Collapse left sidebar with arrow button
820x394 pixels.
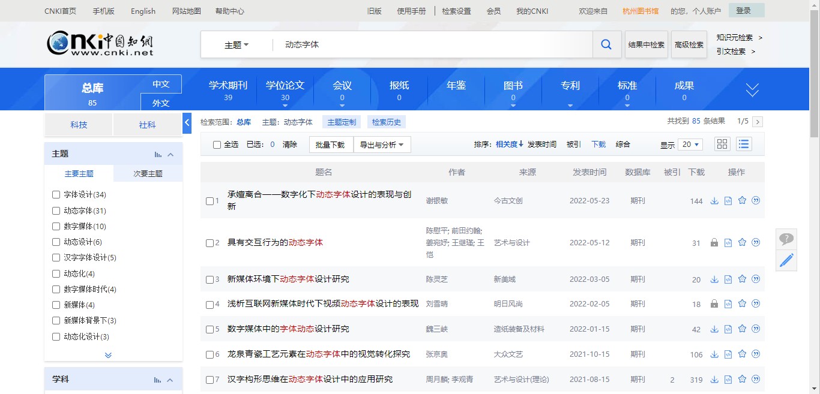point(187,123)
